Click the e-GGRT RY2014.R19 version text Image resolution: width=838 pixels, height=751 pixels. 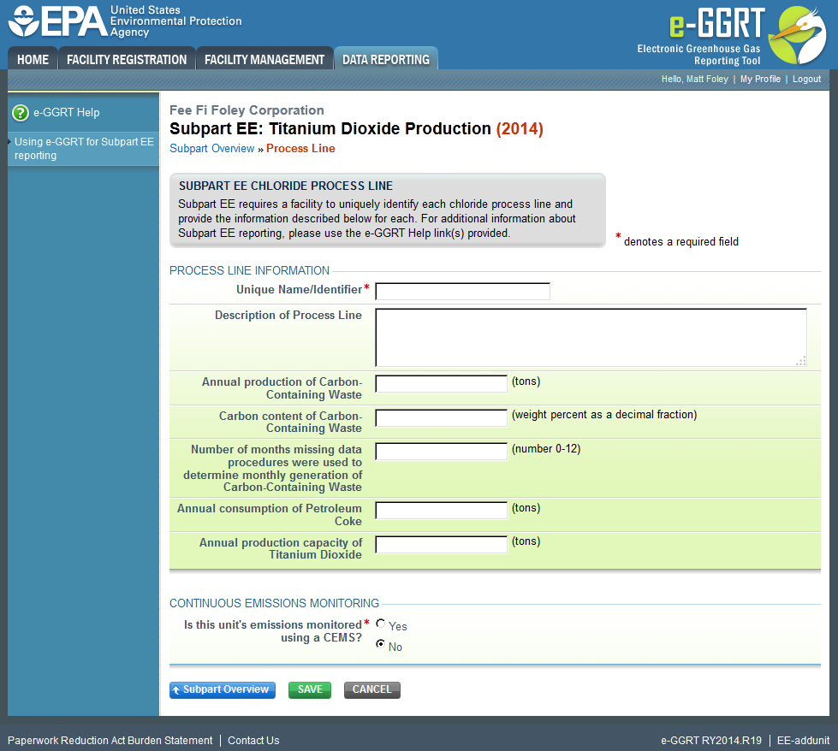711,741
